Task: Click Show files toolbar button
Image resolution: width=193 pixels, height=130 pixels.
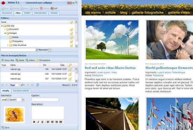Action: (x=8, y=60)
